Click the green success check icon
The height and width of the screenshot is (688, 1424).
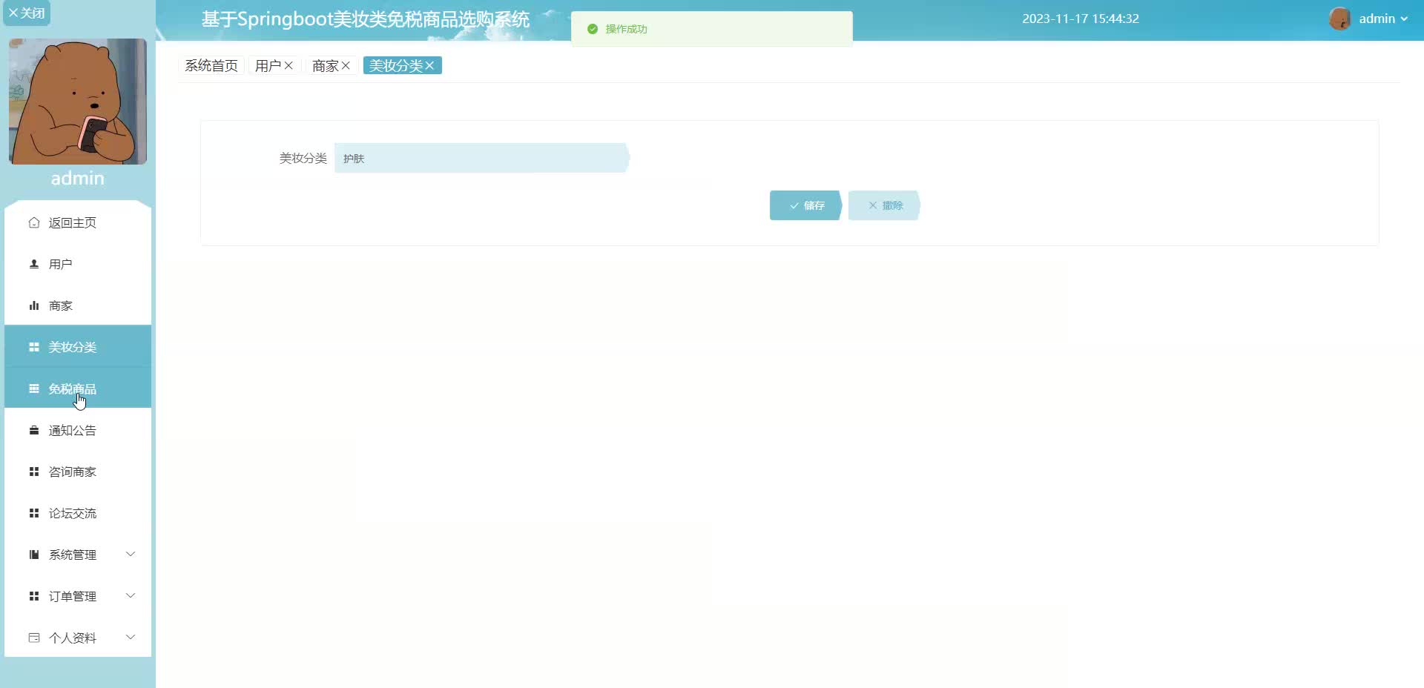coord(593,29)
